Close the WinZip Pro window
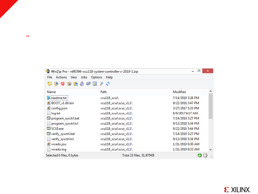This screenshot has width=258, height=194. coord(208,71)
